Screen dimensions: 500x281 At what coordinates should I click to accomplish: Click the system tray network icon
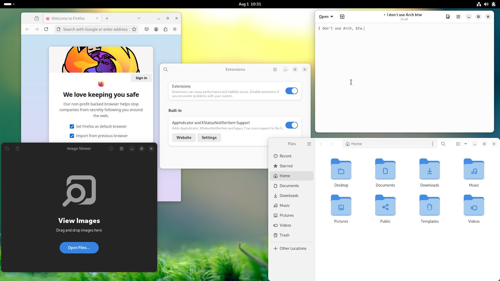click(x=478, y=4)
